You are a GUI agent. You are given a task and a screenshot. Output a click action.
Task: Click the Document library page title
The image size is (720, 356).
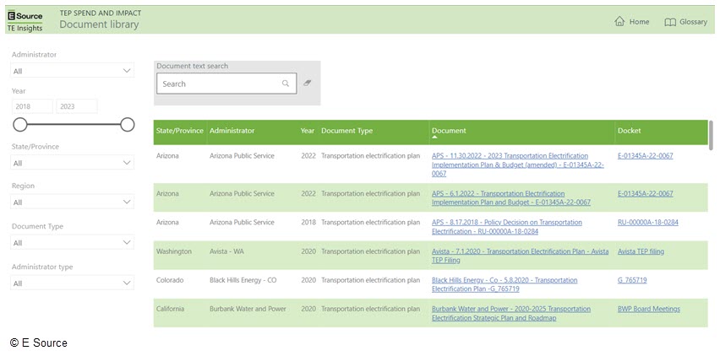pos(99,24)
